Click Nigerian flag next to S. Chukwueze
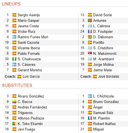 14,59
